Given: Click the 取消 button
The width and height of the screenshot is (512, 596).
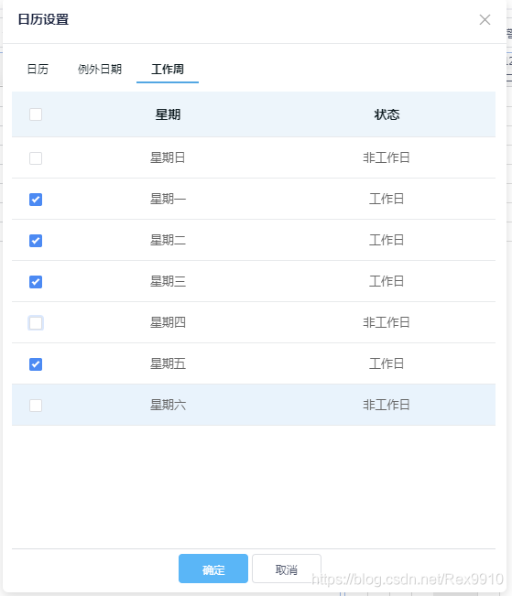Looking at the screenshot, I should pos(287,569).
